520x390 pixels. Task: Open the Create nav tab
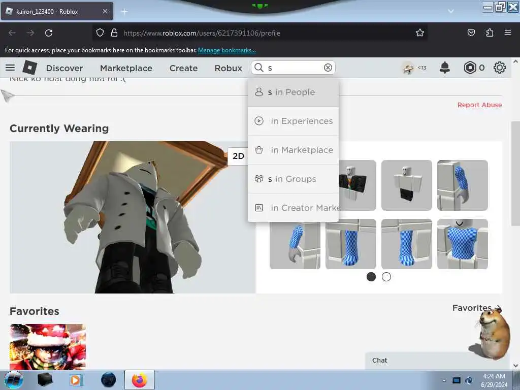point(183,68)
